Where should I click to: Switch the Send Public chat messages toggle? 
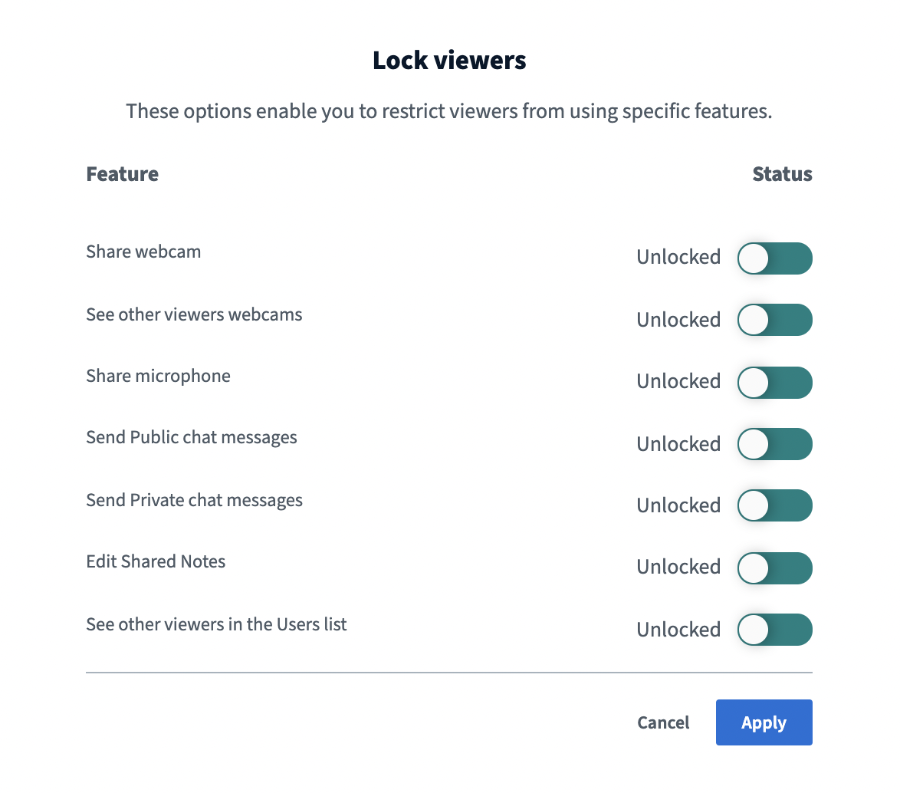point(775,444)
